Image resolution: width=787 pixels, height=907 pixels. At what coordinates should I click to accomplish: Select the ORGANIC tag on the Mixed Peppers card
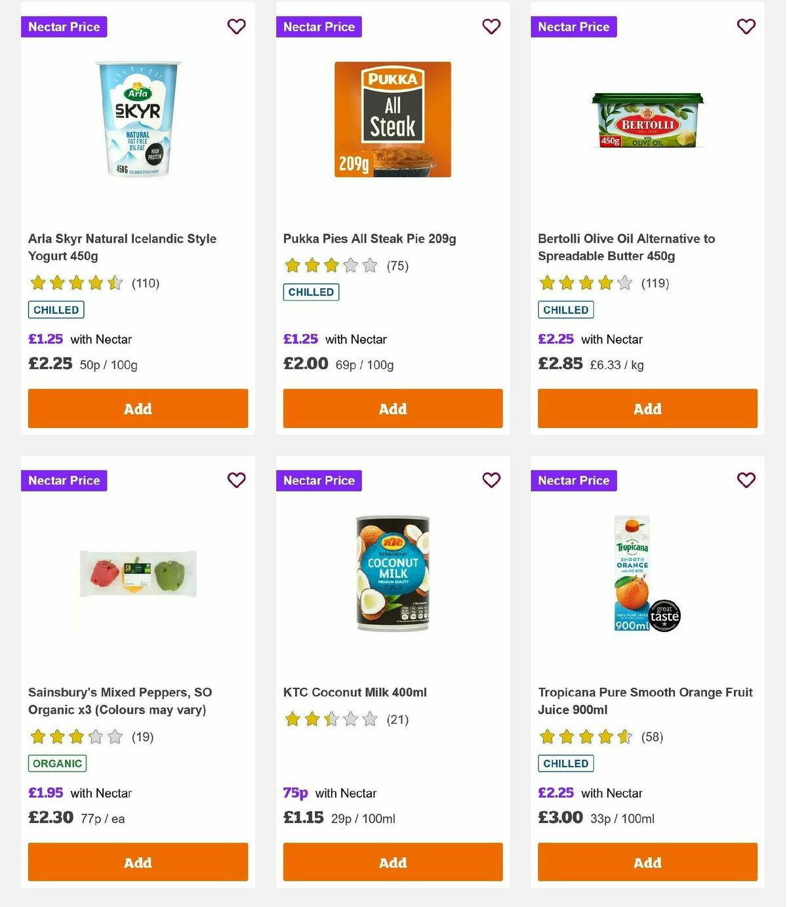pyautogui.click(x=57, y=763)
